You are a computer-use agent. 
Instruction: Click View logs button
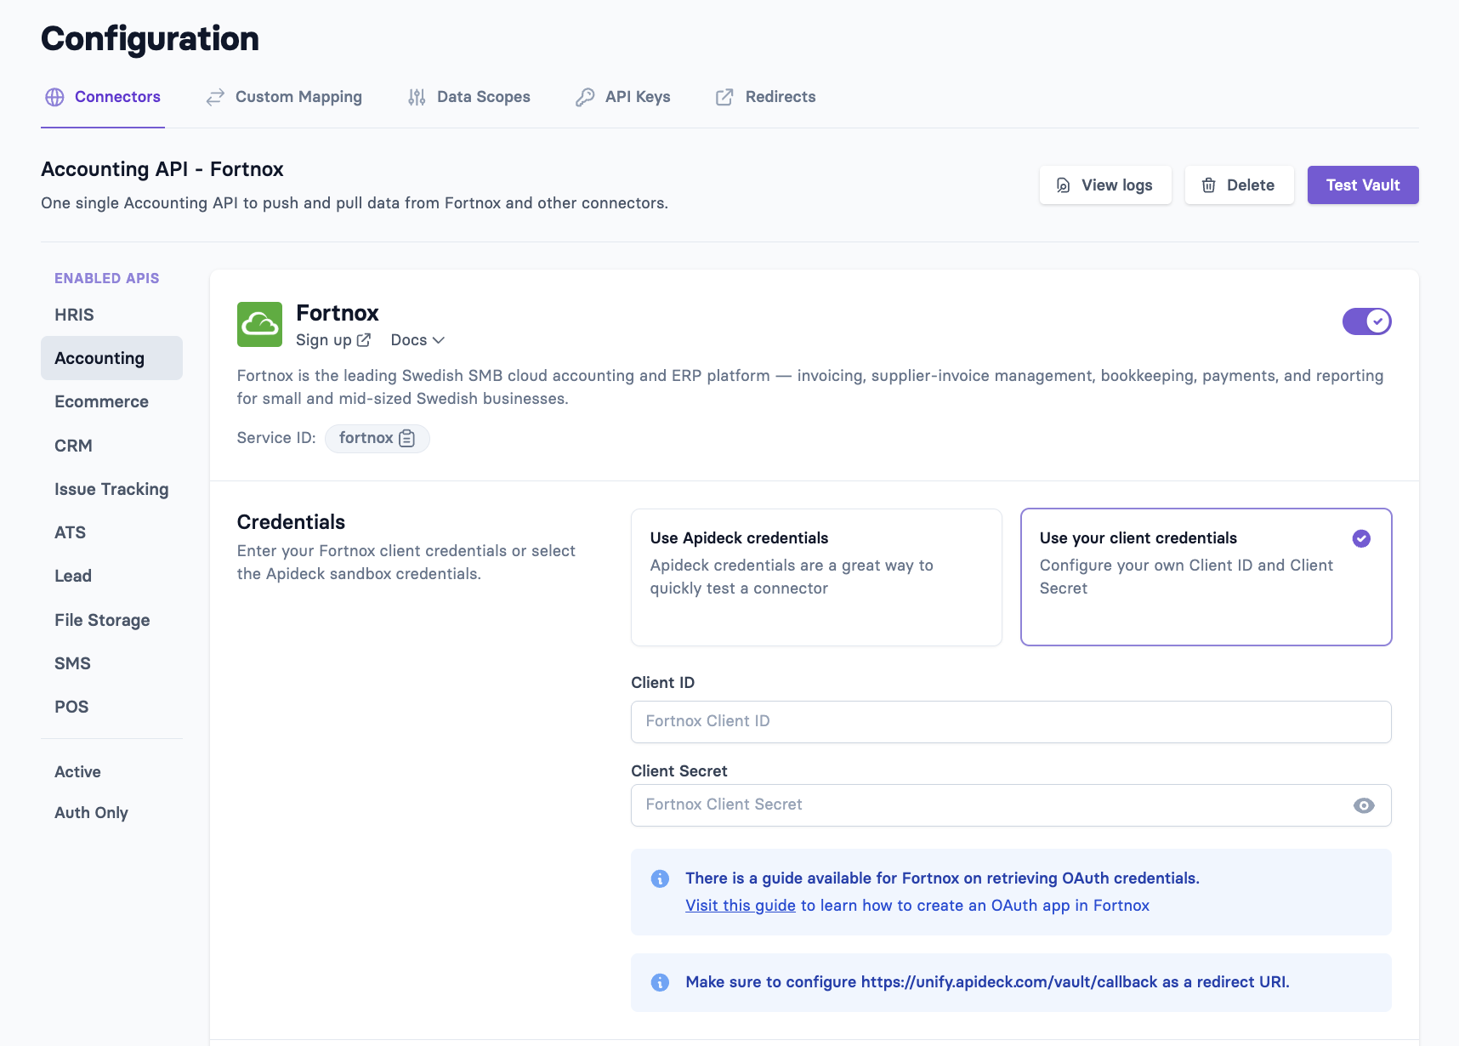pyautogui.click(x=1105, y=185)
